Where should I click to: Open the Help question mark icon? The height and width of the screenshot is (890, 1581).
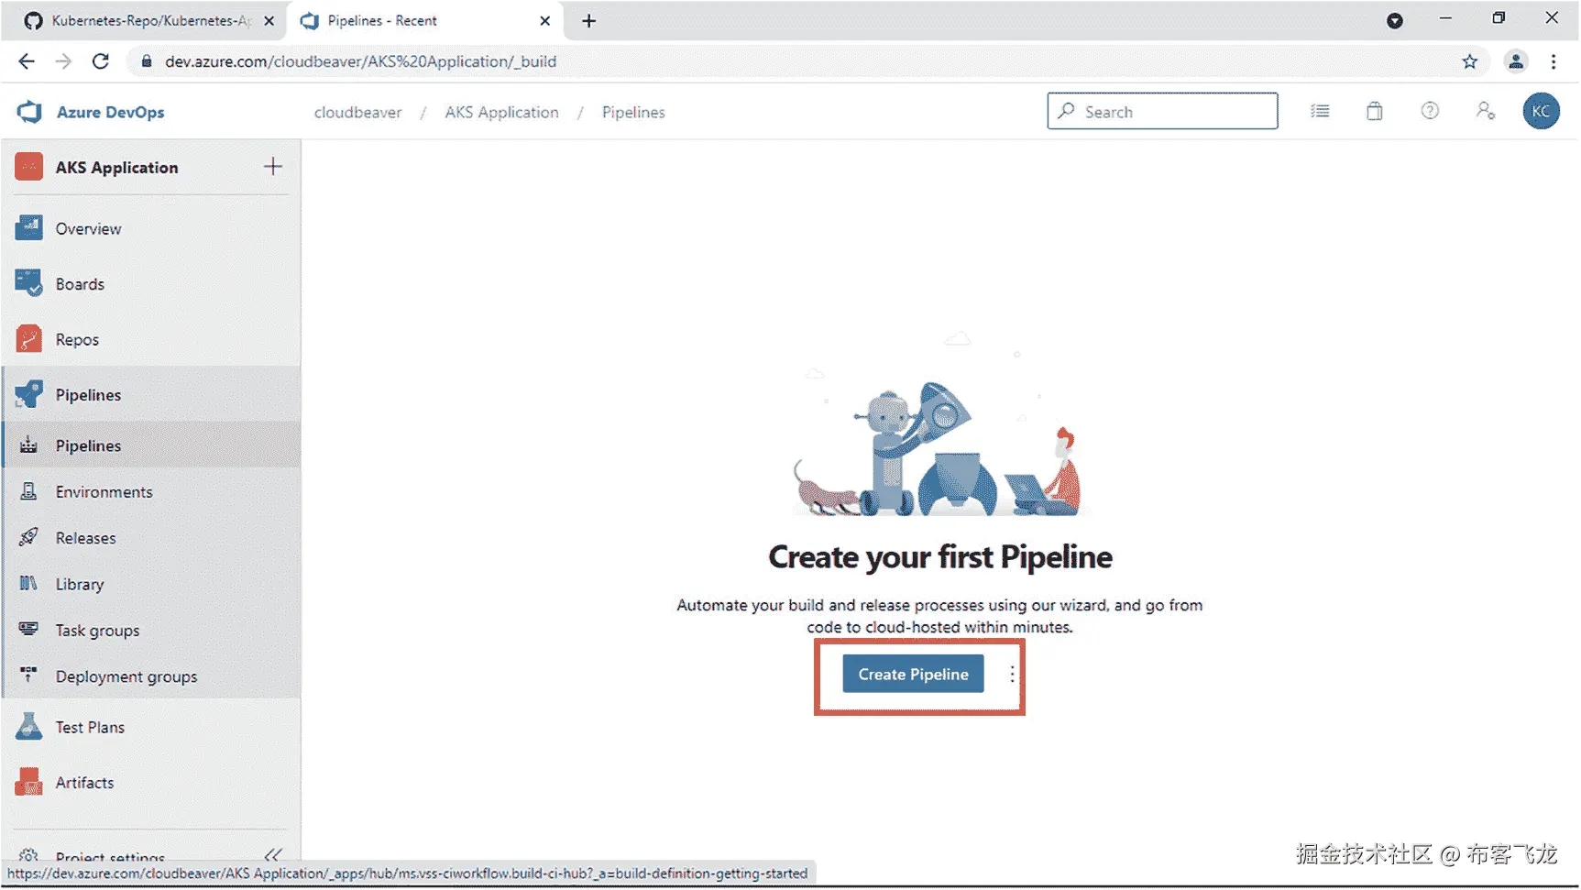click(1430, 111)
